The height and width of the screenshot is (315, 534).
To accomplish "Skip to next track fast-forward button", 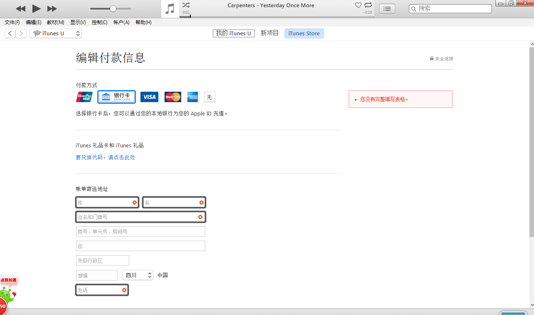I will (52, 9).
